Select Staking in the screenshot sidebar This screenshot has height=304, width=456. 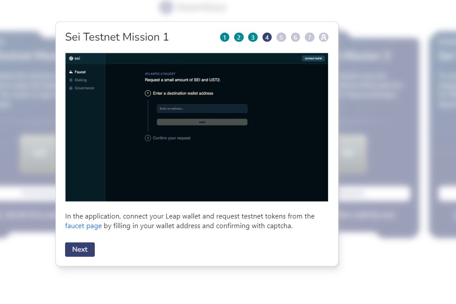[80, 80]
